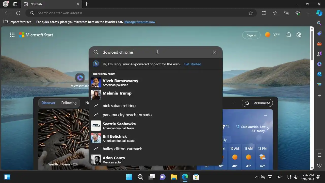The width and height of the screenshot is (325, 183).
Task: Open tab actions menu icon
Action: click(x=15, y=4)
